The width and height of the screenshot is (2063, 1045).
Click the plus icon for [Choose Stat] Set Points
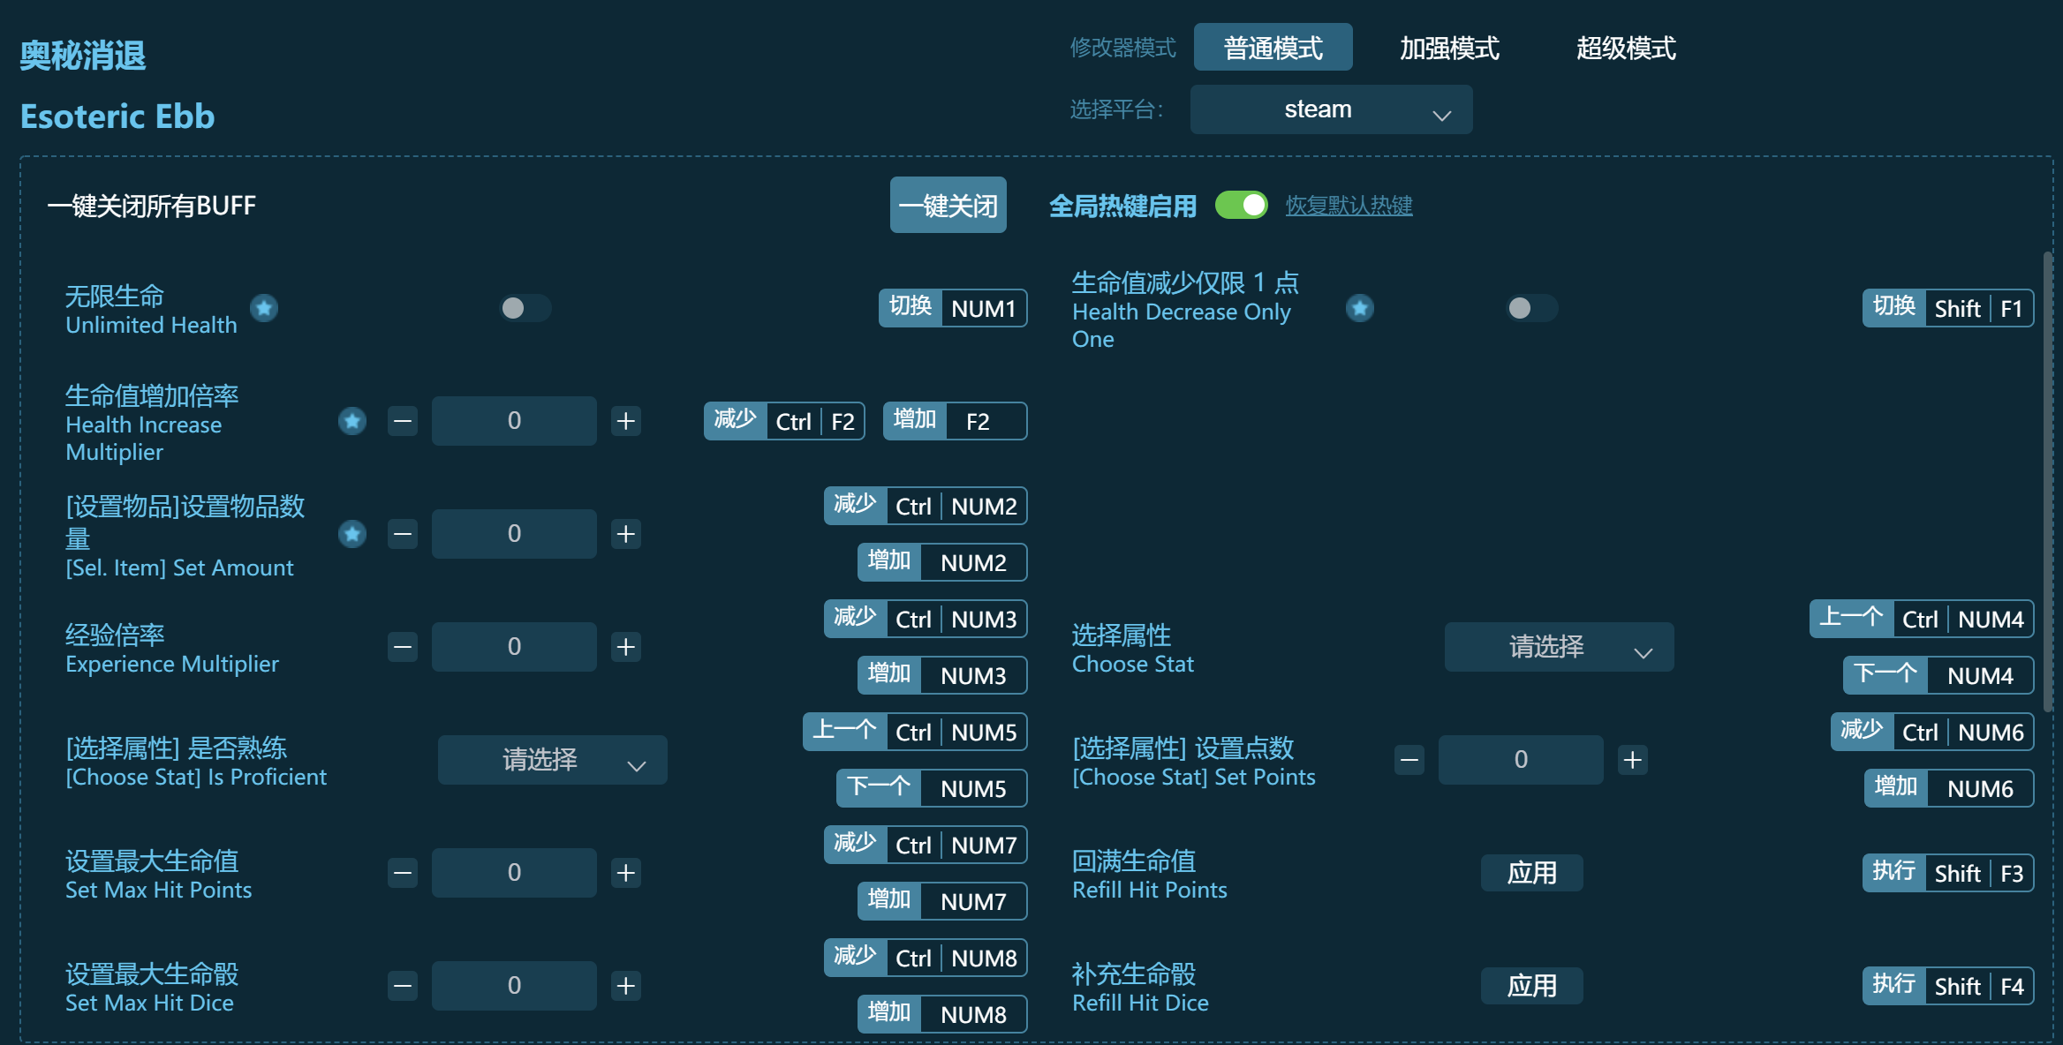1632,759
